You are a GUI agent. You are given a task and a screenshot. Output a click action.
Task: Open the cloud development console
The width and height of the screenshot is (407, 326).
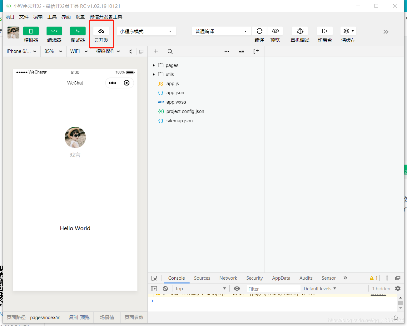(101, 31)
